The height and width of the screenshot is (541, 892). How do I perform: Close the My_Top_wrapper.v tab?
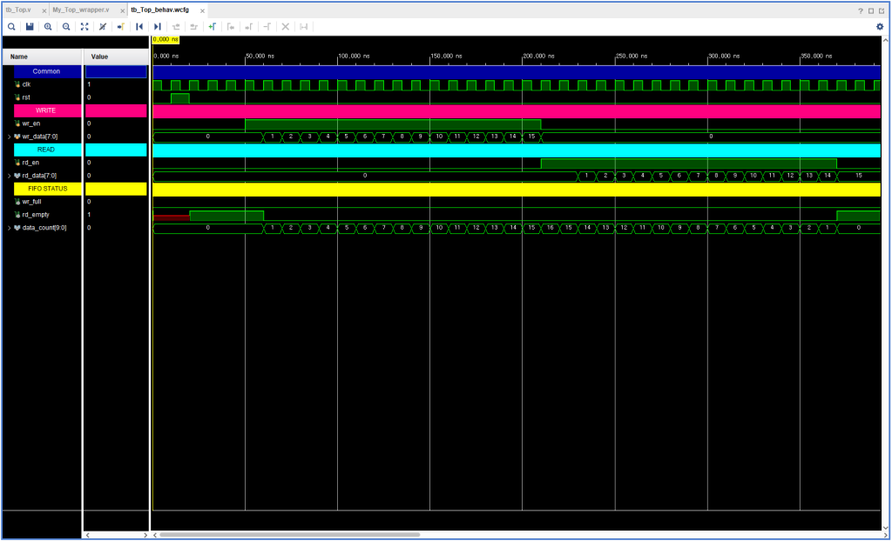coord(120,10)
